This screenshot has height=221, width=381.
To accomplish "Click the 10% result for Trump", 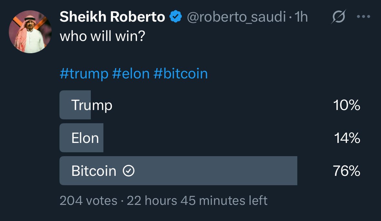I will click(x=346, y=105).
